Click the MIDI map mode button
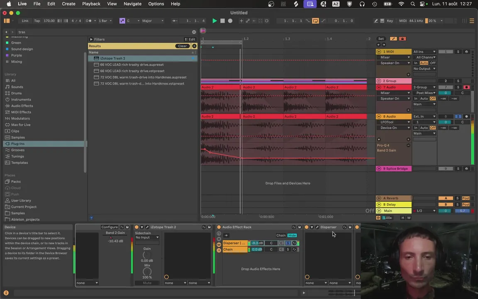 point(403,21)
